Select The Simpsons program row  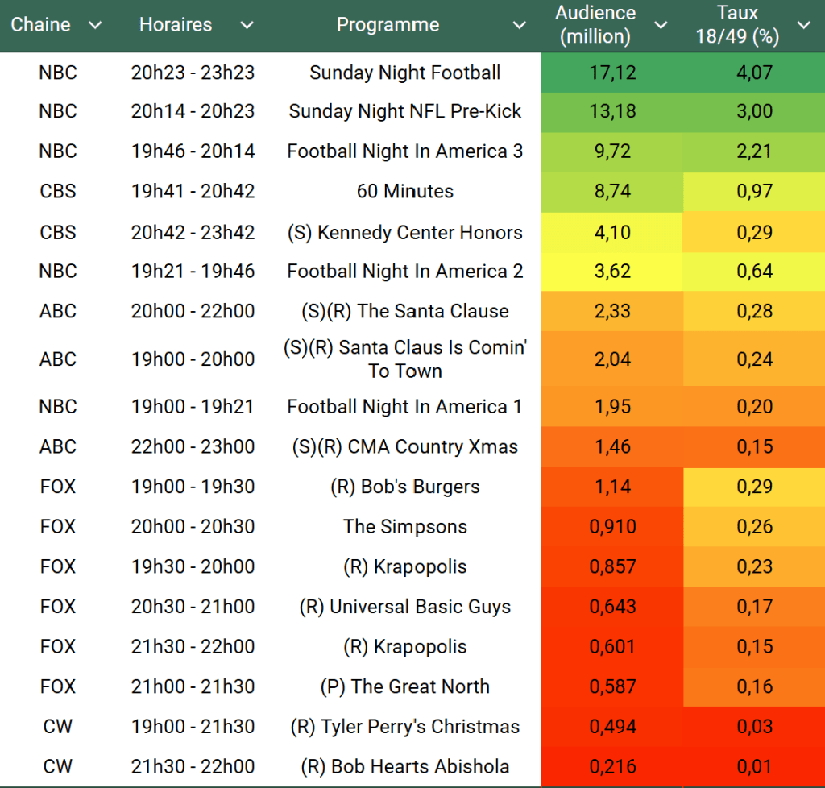click(x=405, y=527)
